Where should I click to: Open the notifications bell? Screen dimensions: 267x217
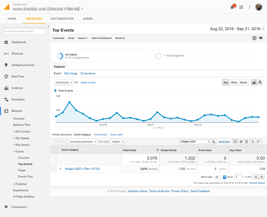[232, 7]
